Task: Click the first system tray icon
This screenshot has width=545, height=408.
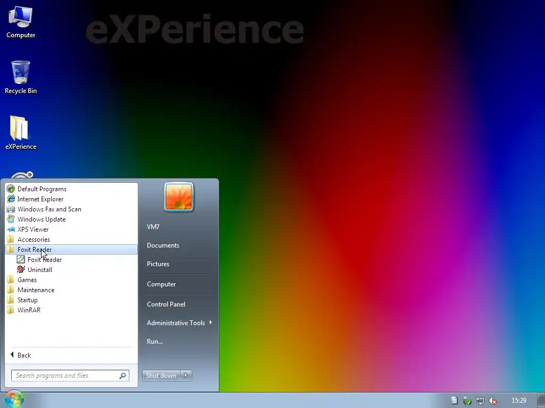Action: pos(455,401)
